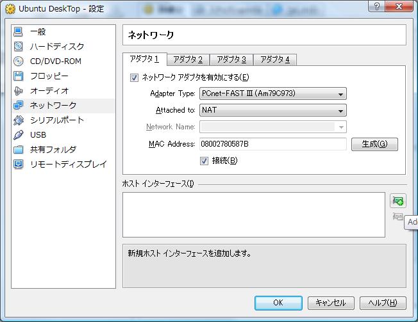Close the settings dialog window

click(399, 6)
